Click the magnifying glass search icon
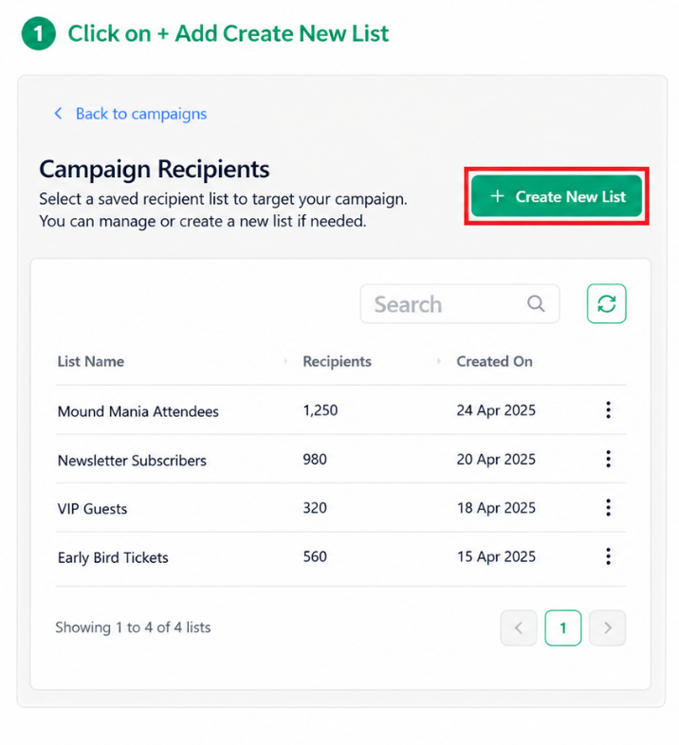Viewport: 679px width, 745px height. point(536,303)
